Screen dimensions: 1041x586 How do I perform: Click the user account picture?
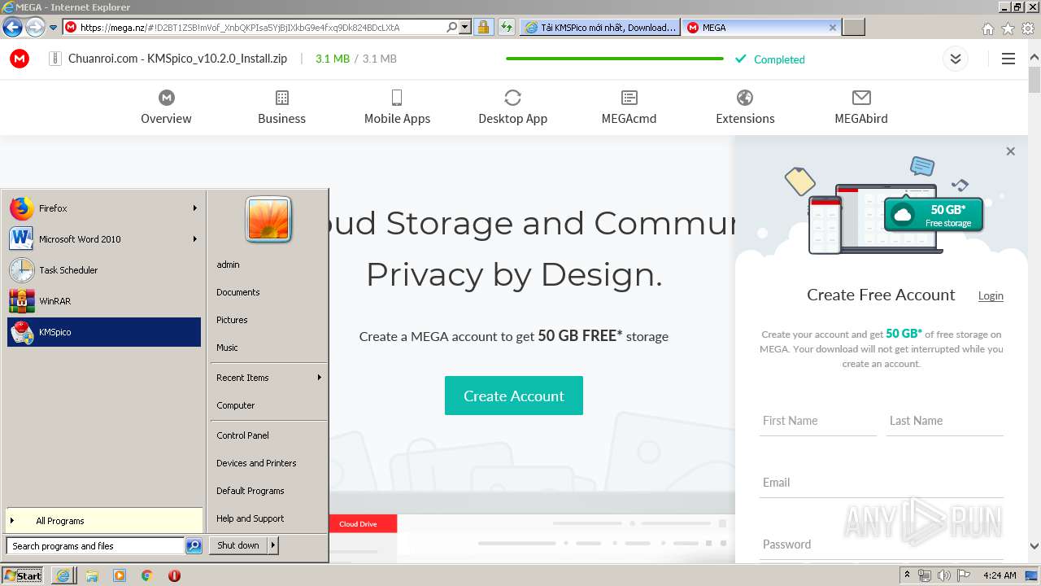(268, 220)
